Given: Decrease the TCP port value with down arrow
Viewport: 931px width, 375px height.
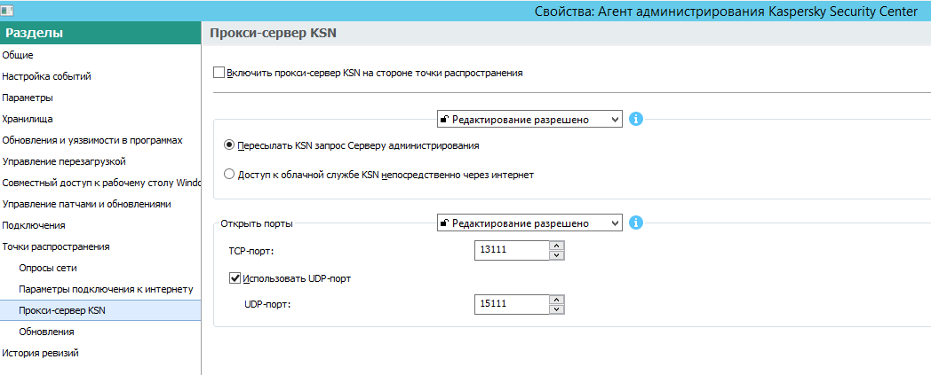Looking at the screenshot, I should point(557,256).
